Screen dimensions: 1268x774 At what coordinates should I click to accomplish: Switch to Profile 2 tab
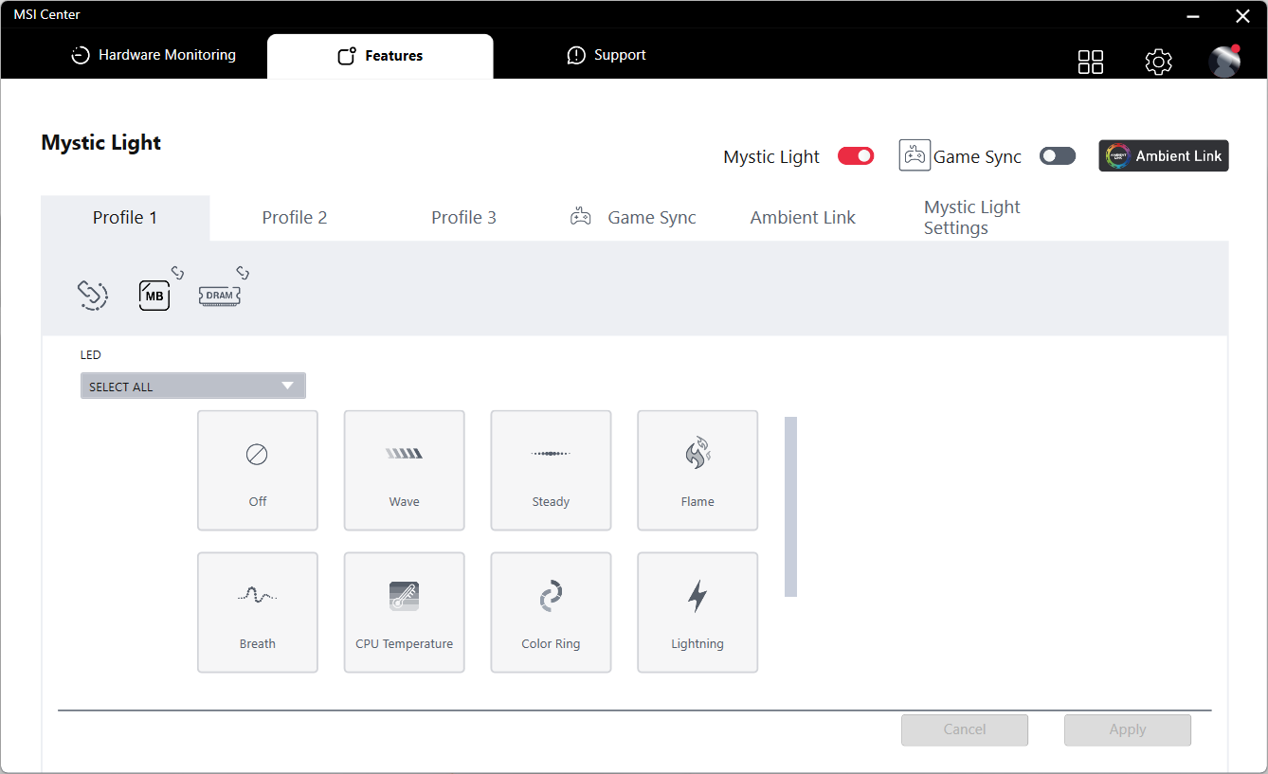[x=295, y=218]
